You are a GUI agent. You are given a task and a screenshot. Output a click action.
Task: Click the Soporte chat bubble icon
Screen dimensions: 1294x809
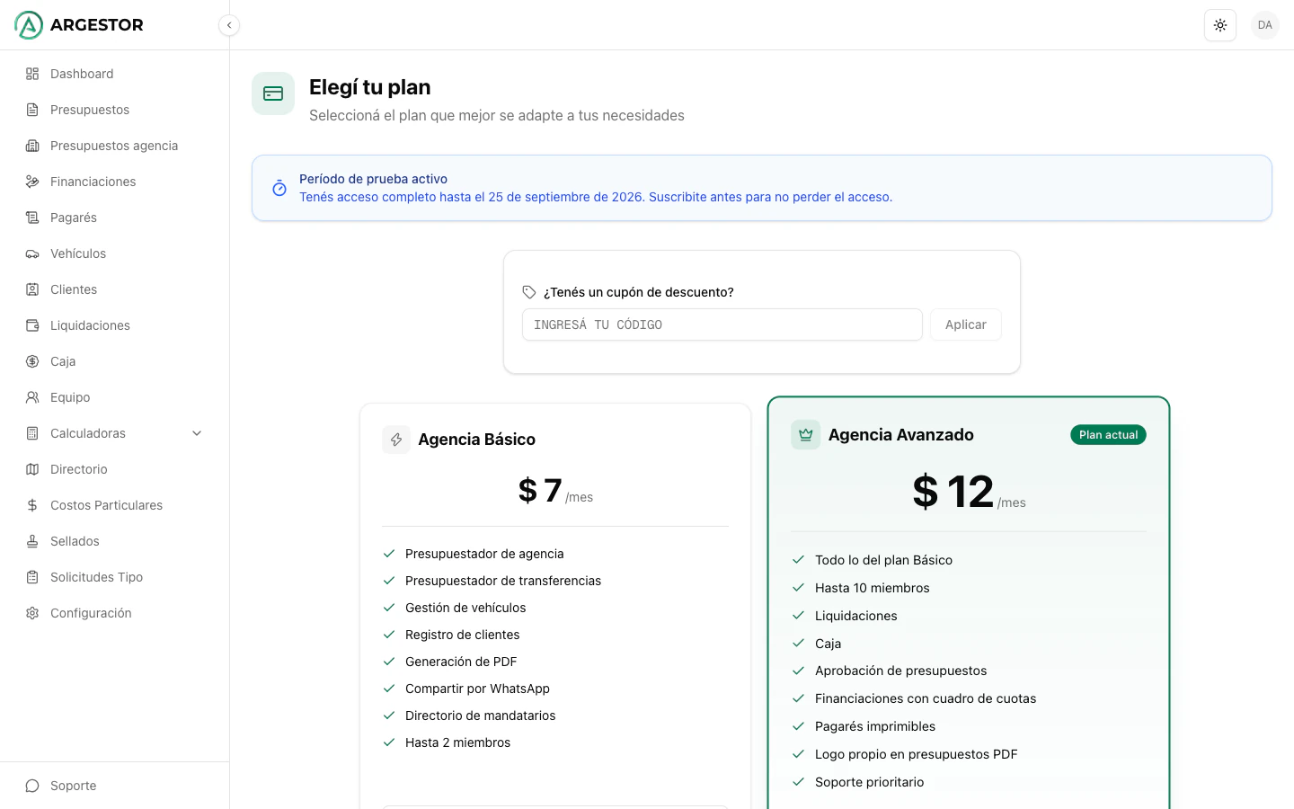[32, 786]
